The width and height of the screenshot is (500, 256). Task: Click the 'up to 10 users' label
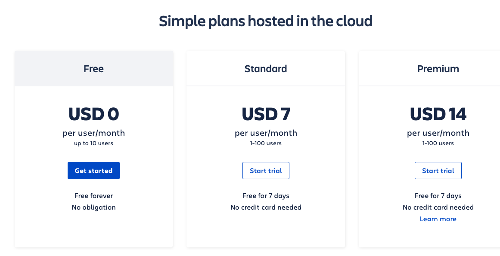[93, 143]
